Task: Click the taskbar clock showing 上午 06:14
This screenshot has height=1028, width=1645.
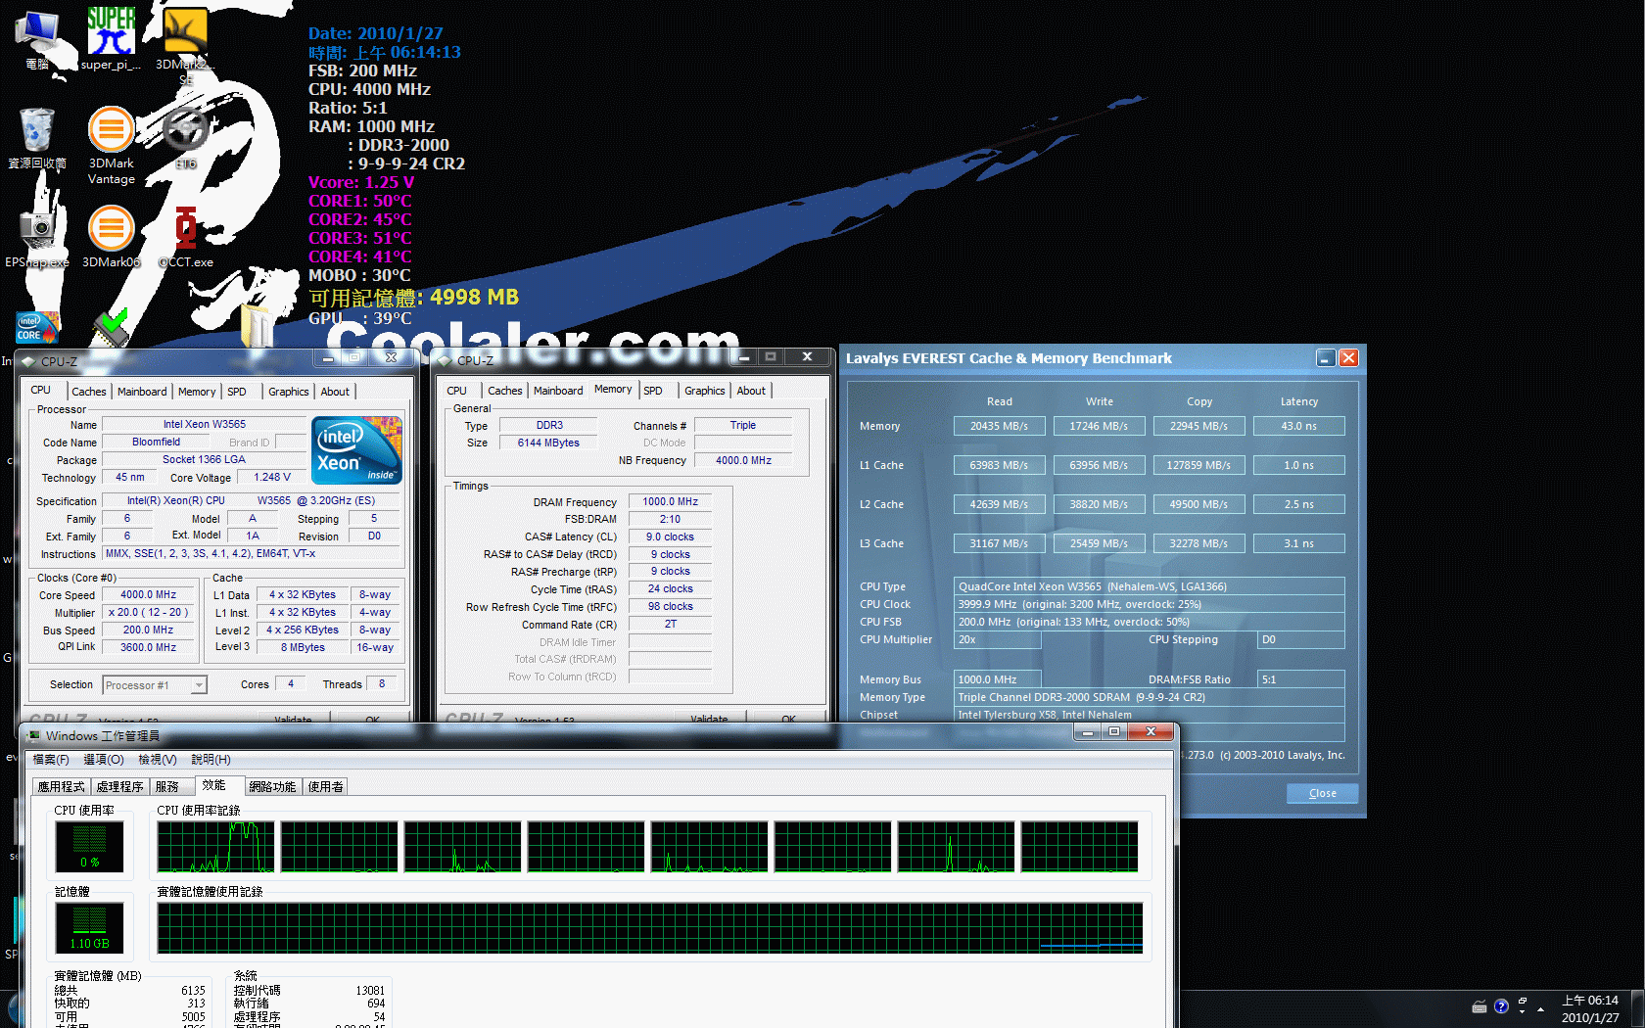Action: (x=1590, y=1008)
